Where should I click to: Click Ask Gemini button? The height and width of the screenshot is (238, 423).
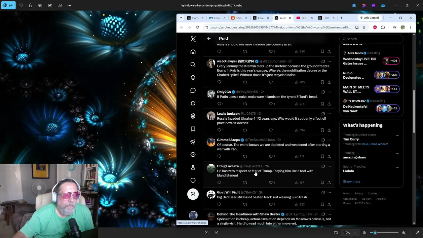click(369, 18)
